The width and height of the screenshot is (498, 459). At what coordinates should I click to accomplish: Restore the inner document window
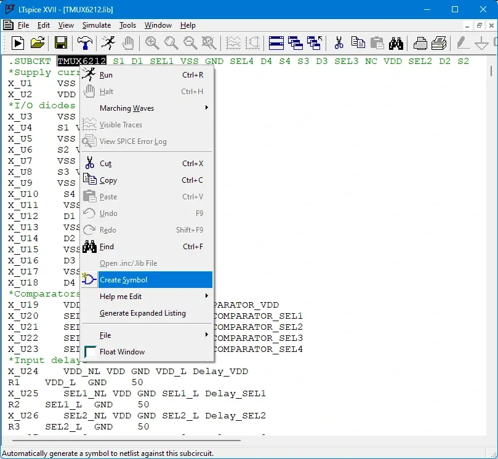tap(480, 25)
